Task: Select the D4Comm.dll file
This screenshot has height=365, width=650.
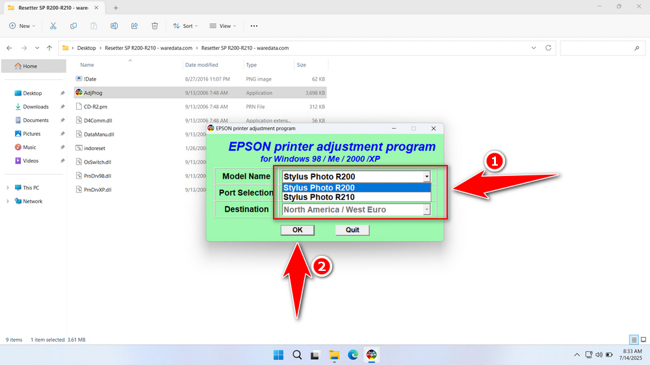Action: pos(200,121)
